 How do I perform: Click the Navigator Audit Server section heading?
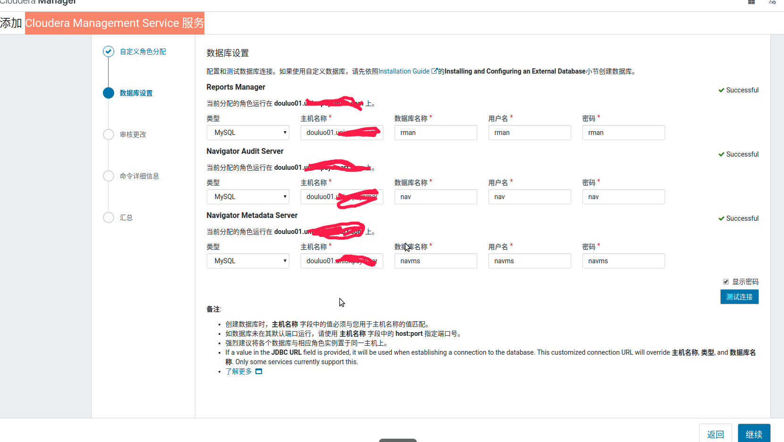(x=245, y=151)
